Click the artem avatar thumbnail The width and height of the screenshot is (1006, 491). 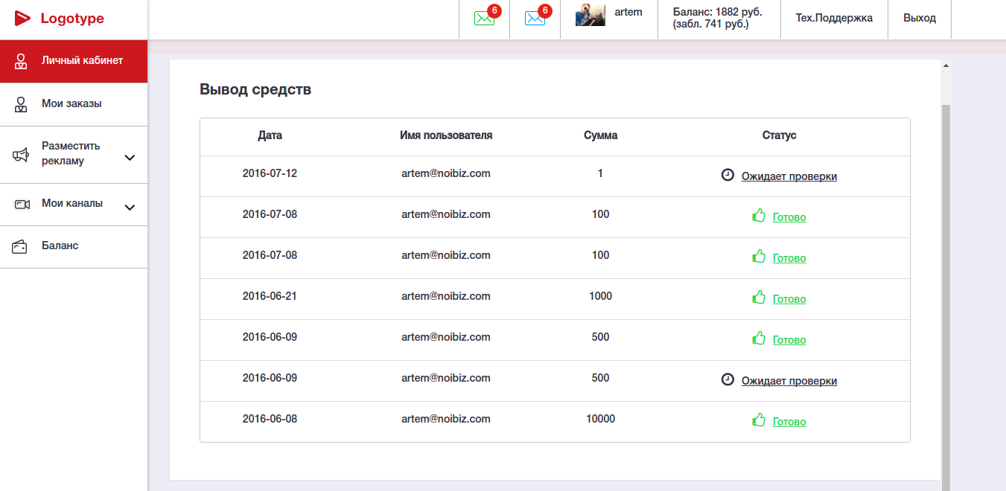590,15
